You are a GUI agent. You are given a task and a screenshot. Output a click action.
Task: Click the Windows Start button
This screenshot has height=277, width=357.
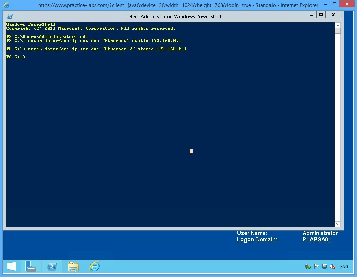[x=11, y=266]
